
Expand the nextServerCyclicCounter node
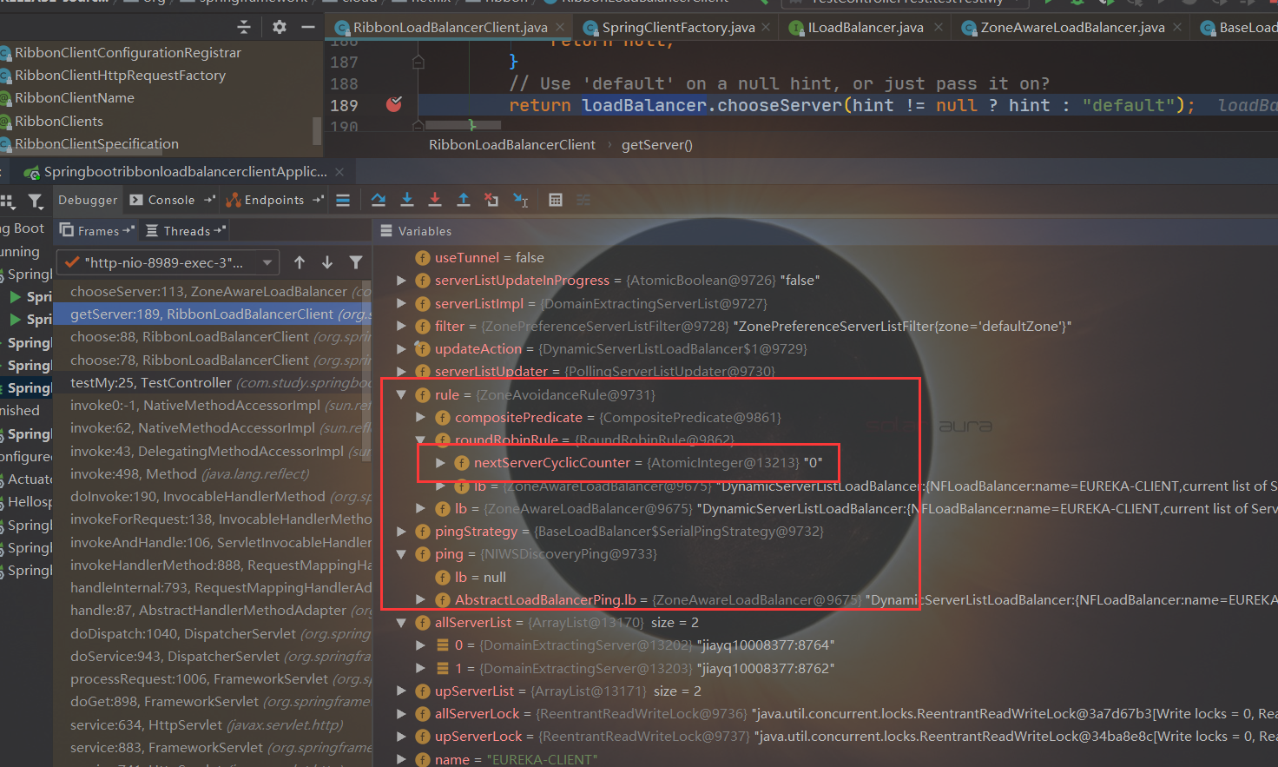coord(440,463)
